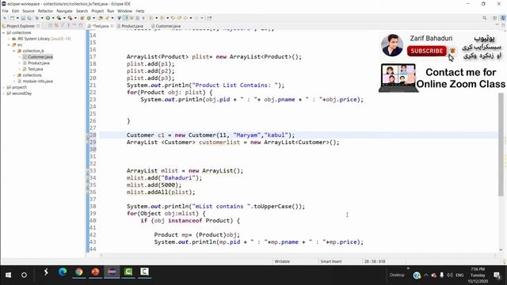The height and width of the screenshot is (285, 507).
Task: Click the ENG language indicator
Action: (459, 275)
